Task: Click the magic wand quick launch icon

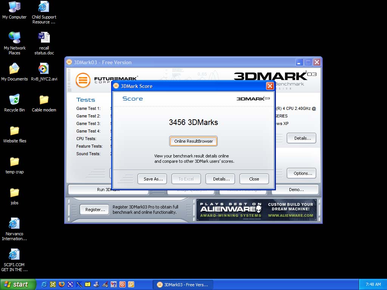Action: pos(79,284)
